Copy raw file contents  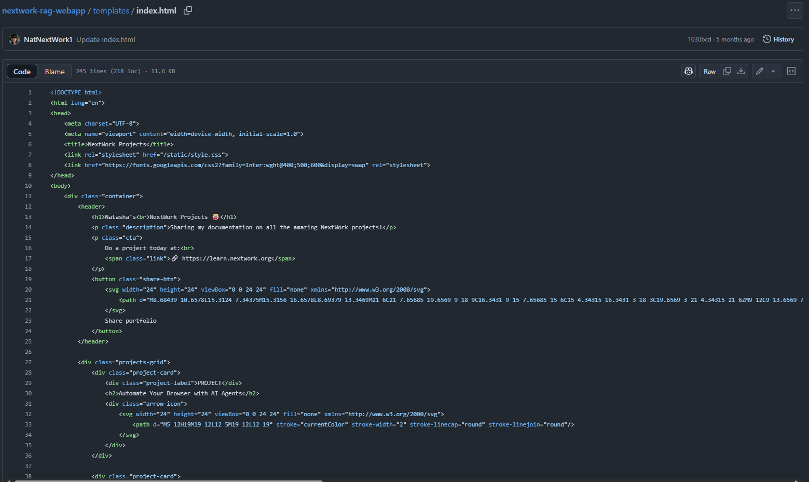coord(727,72)
